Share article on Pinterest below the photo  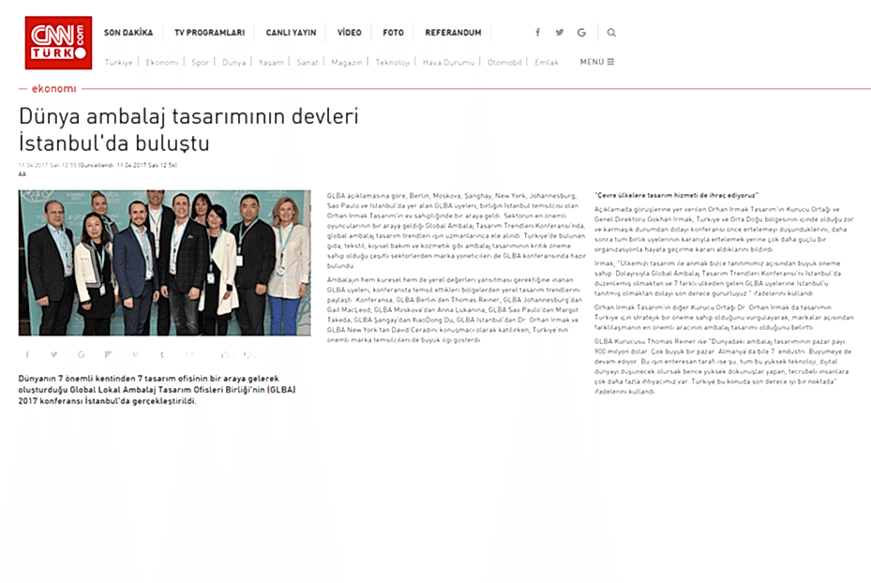click(x=135, y=354)
